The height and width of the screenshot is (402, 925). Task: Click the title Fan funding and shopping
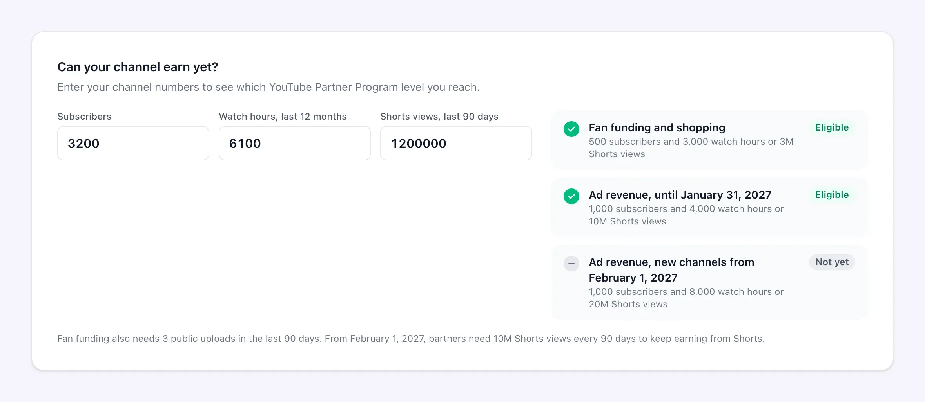pyautogui.click(x=657, y=127)
